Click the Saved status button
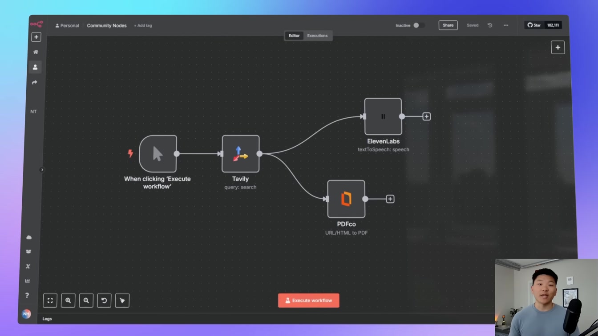Image resolution: width=598 pixels, height=336 pixels. (x=473, y=25)
